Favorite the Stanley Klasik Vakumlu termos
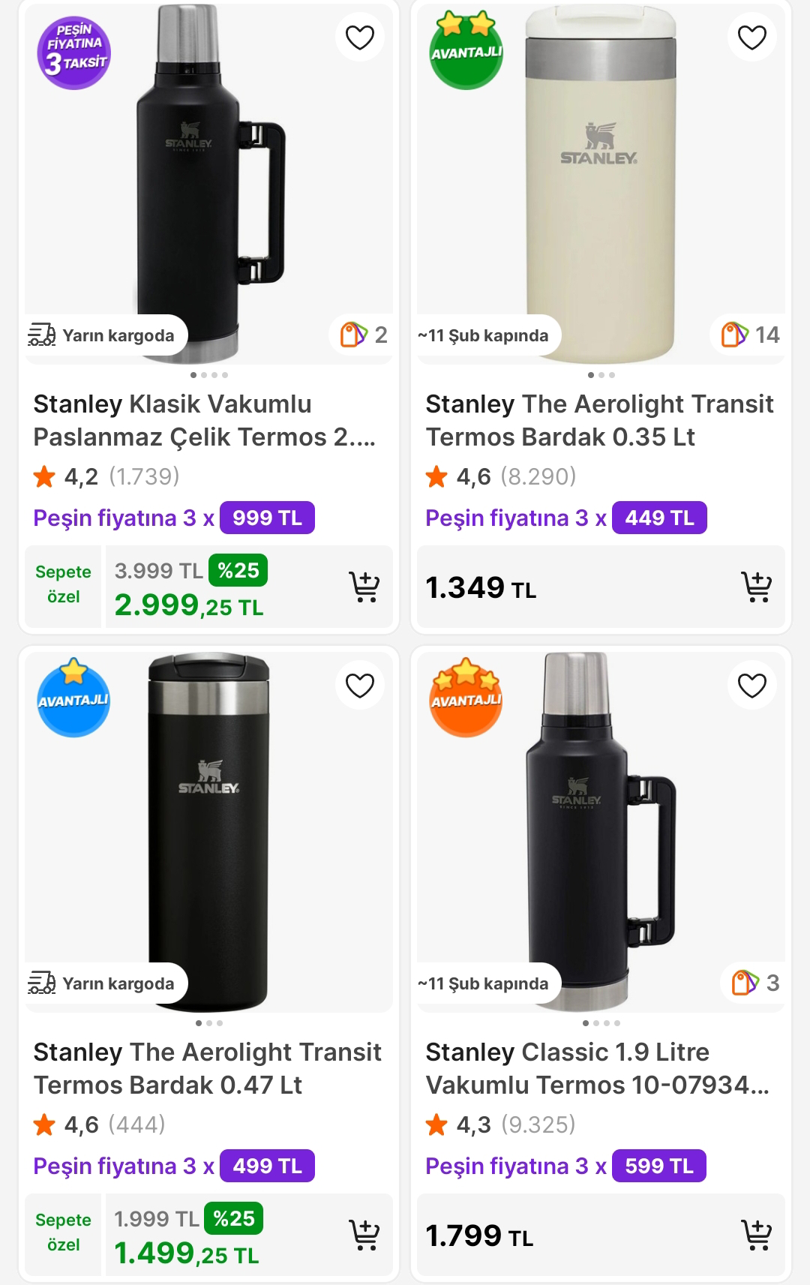 coord(359,38)
